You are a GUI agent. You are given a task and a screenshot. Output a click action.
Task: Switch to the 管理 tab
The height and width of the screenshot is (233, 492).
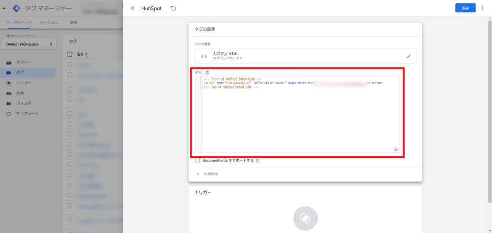pos(74,23)
